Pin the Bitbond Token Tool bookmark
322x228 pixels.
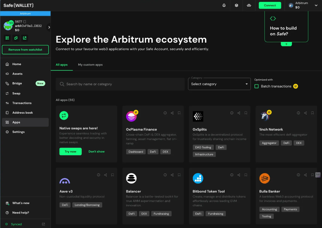[246, 175]
